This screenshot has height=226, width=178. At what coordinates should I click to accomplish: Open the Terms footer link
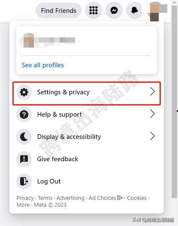pos(45,198)
